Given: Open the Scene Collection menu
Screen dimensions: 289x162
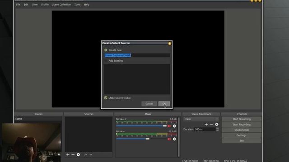Looking at the screenshot, I should 61,4.
